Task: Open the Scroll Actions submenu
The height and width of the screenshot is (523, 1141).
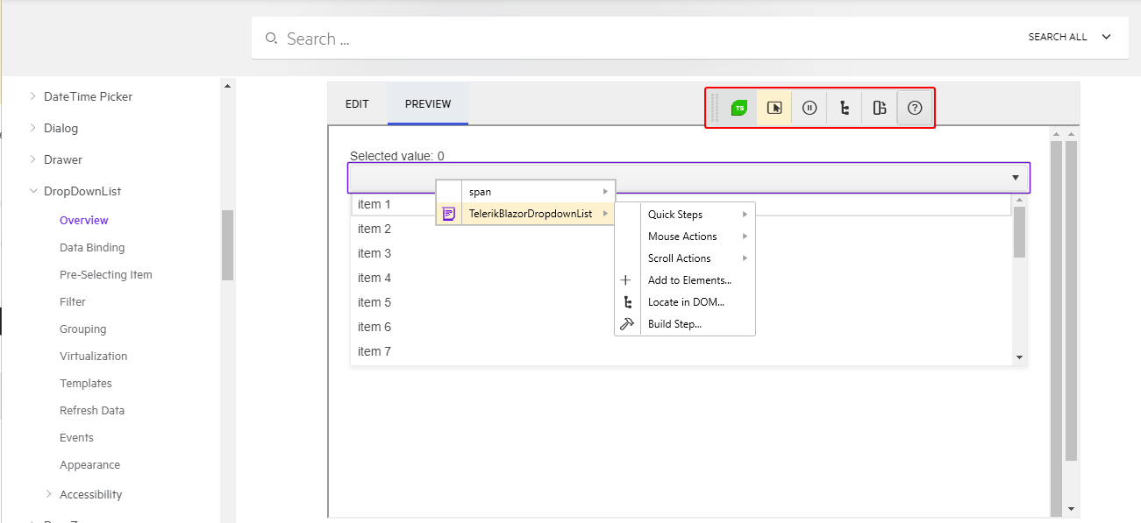Action: [x=685, y=258]
